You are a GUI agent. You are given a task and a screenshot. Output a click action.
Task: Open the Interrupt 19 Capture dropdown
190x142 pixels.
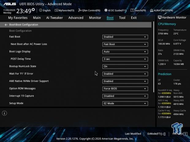click(125, 96)
